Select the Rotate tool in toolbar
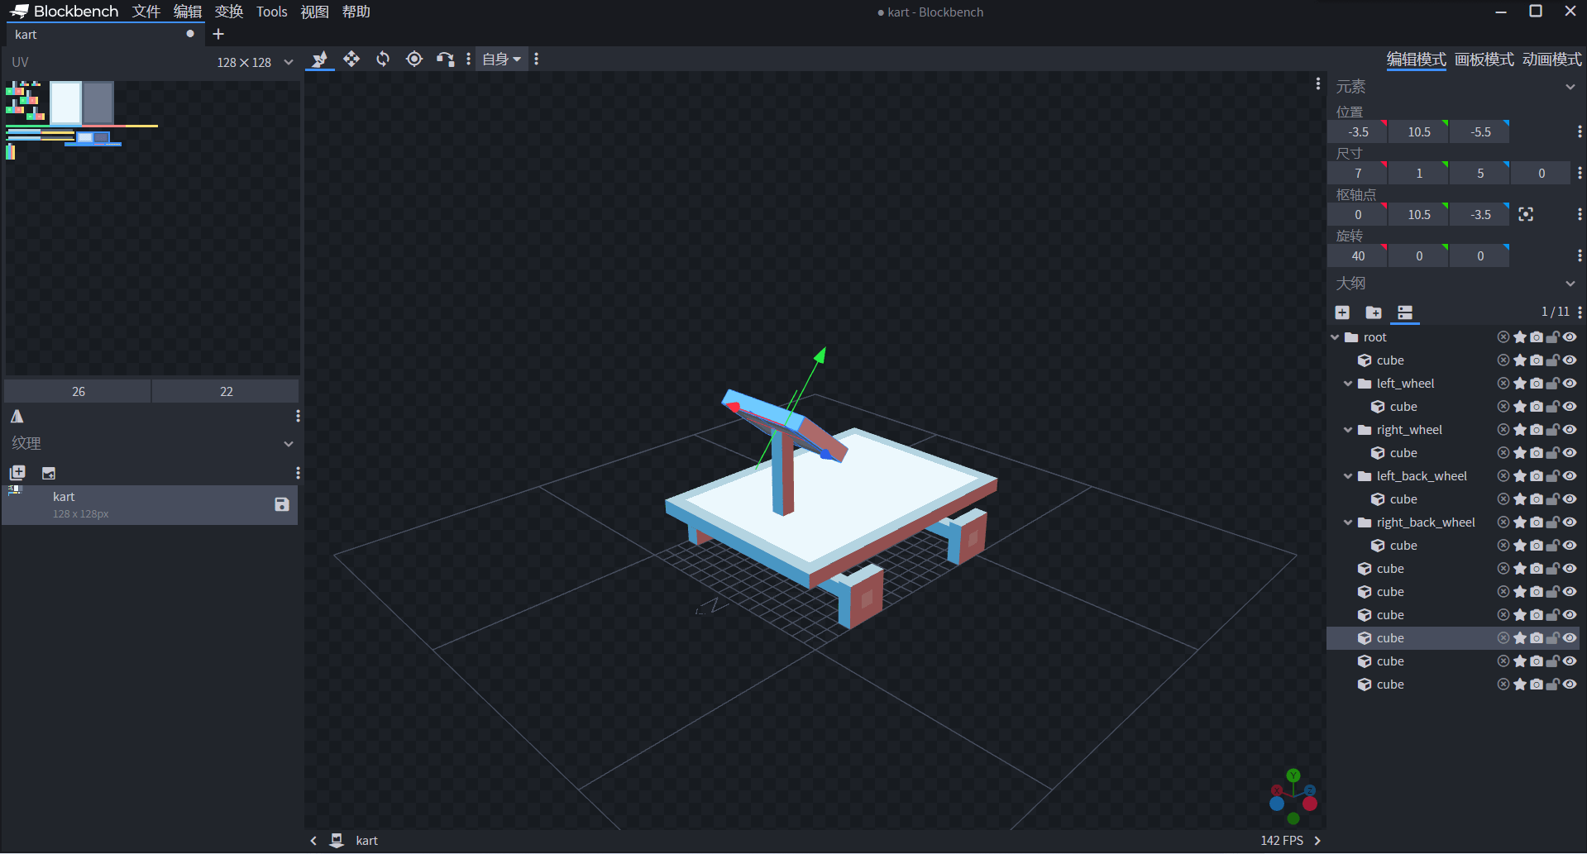The width and height of the screenshot is (1587, 854). coord(383,59)
